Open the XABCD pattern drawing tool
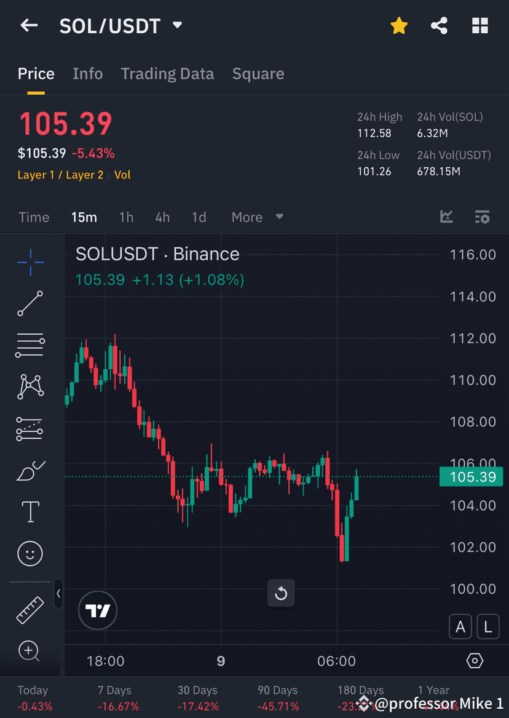The image size is (509, 718). click(x=30, y=386)
